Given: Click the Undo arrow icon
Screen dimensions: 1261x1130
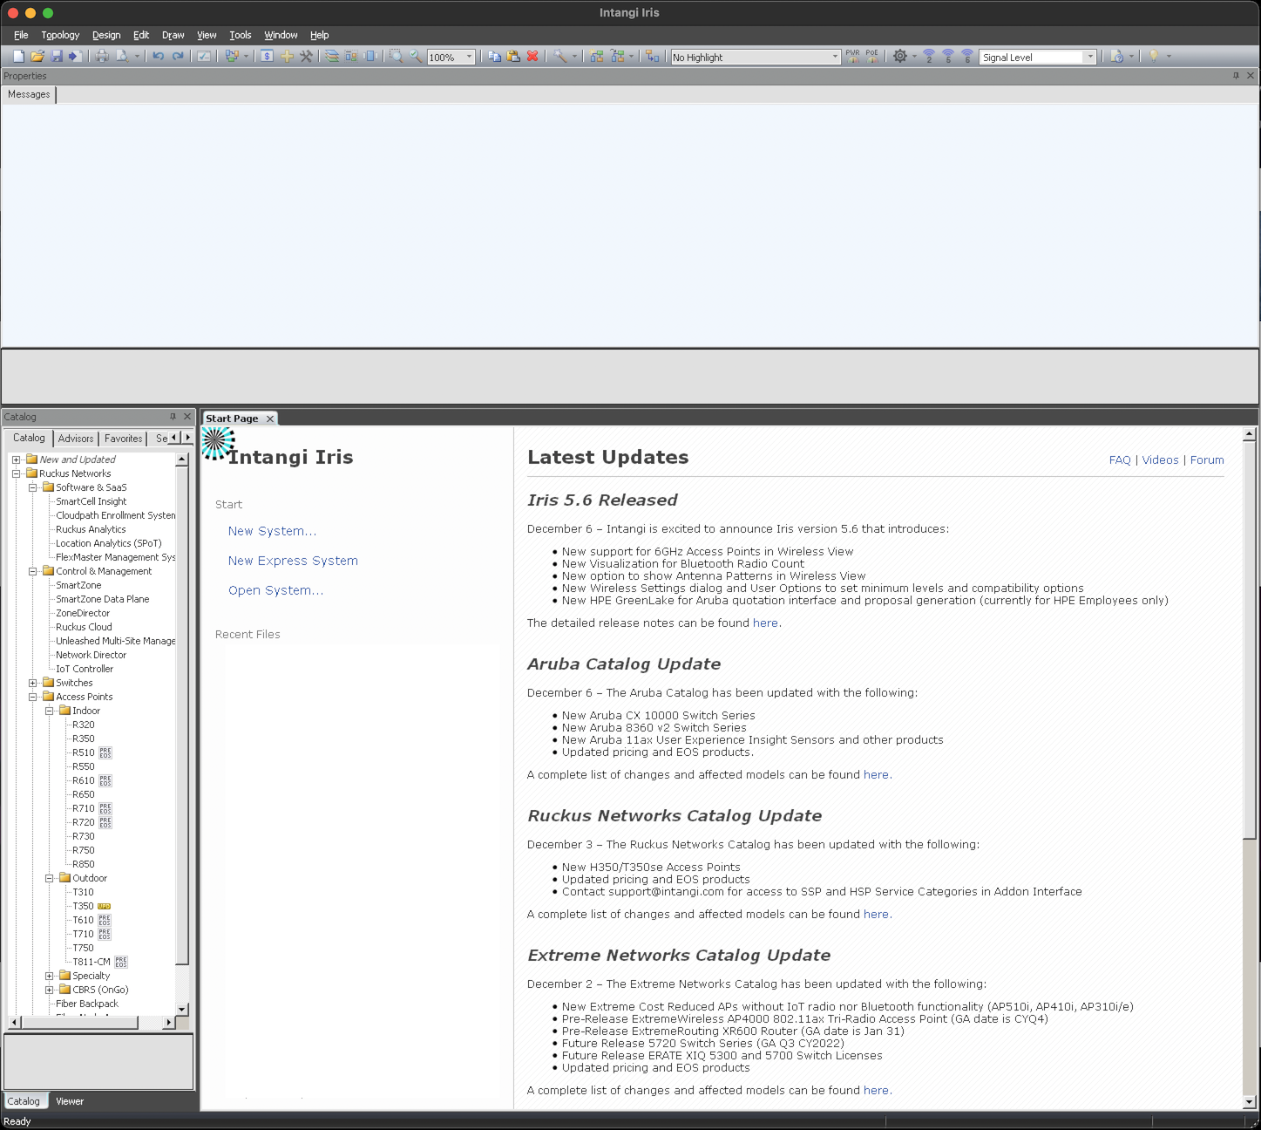Looking at the screenshot, I should pyautogui.click(x=159, y=57).
